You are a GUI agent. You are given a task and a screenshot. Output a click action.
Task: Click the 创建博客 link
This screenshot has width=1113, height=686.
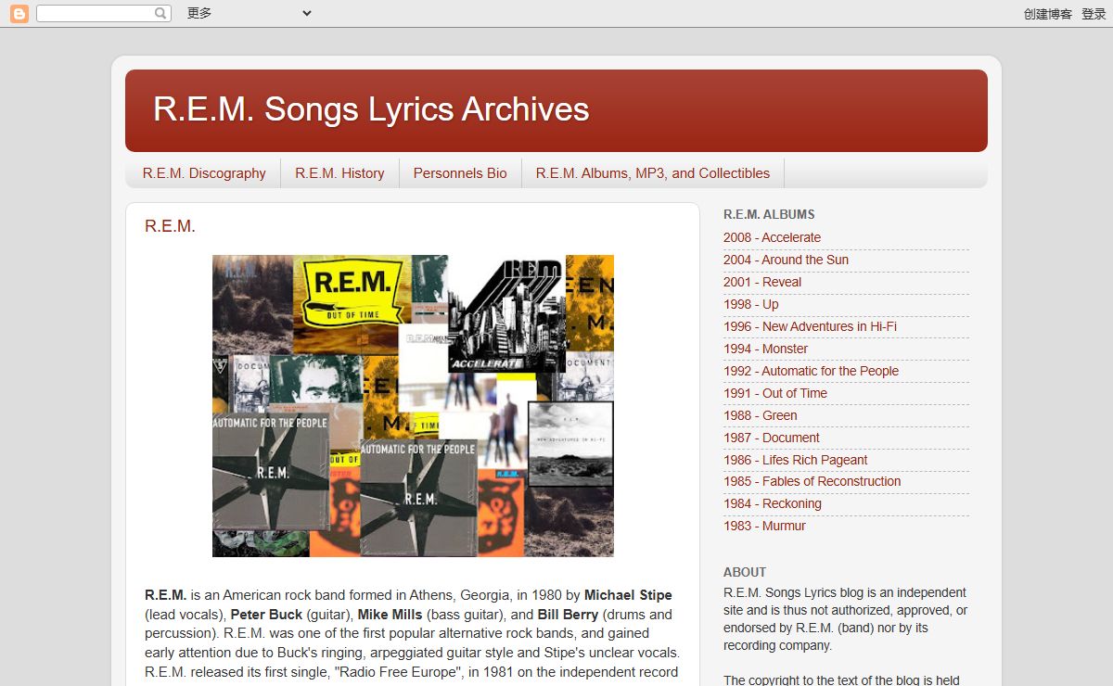(1048, 14)
